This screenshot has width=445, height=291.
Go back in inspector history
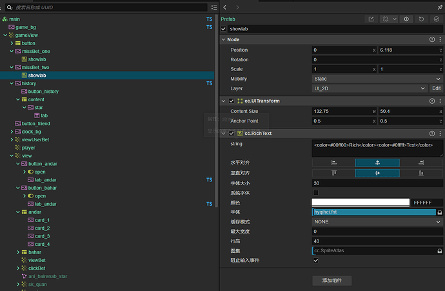(x=225, y=7)
